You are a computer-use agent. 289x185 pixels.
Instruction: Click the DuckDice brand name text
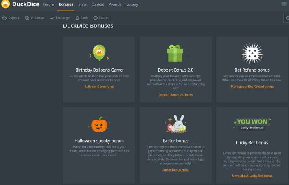[26, 4]
